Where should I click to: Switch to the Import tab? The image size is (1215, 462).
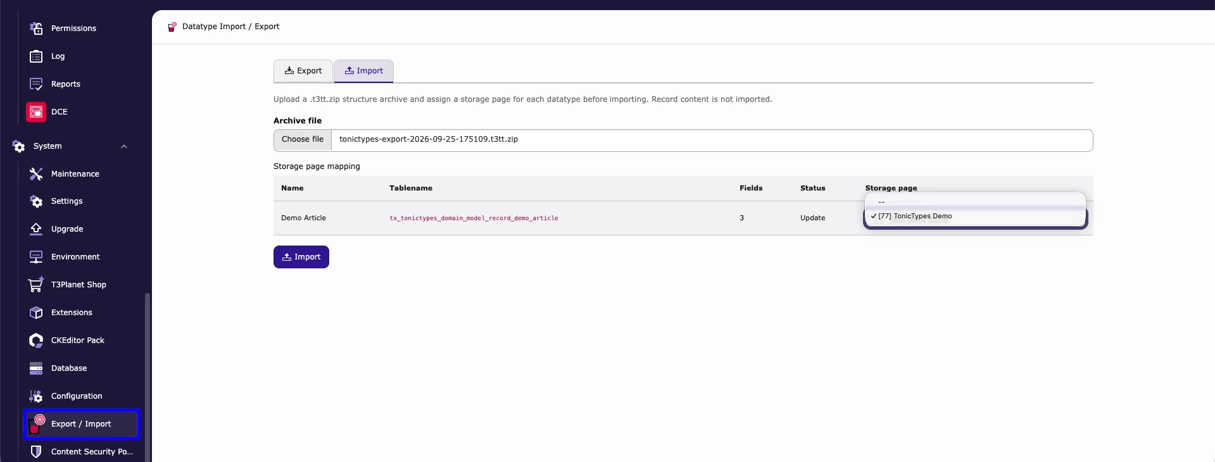coord(364,71)
